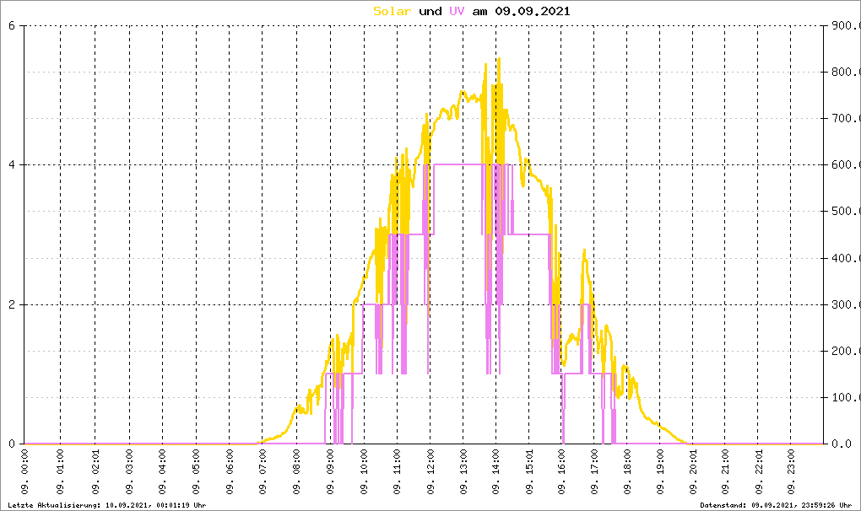The image size is (861, 511).
Task: Click the yellow 'Solar' title word
Action: coord(392,11)
